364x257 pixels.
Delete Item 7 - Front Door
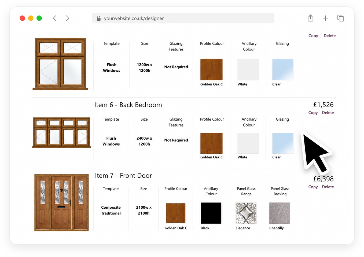pyautogui.click(x=328, y=187)
